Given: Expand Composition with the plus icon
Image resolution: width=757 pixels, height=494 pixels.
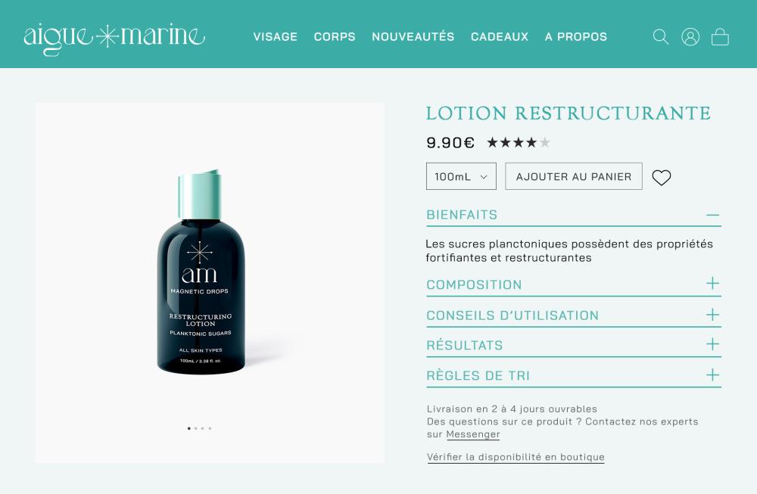Looking at the screenshot, I should [712, 283].
